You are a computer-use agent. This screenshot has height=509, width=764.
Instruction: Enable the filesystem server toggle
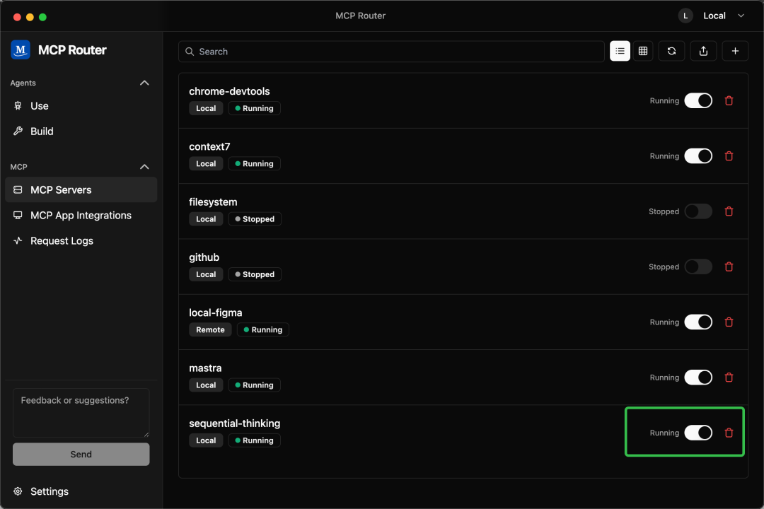698,211
